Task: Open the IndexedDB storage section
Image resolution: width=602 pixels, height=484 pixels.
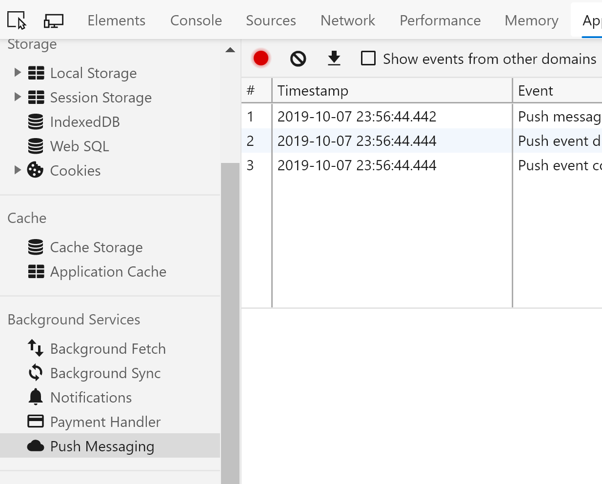Action: coord(84,121)
